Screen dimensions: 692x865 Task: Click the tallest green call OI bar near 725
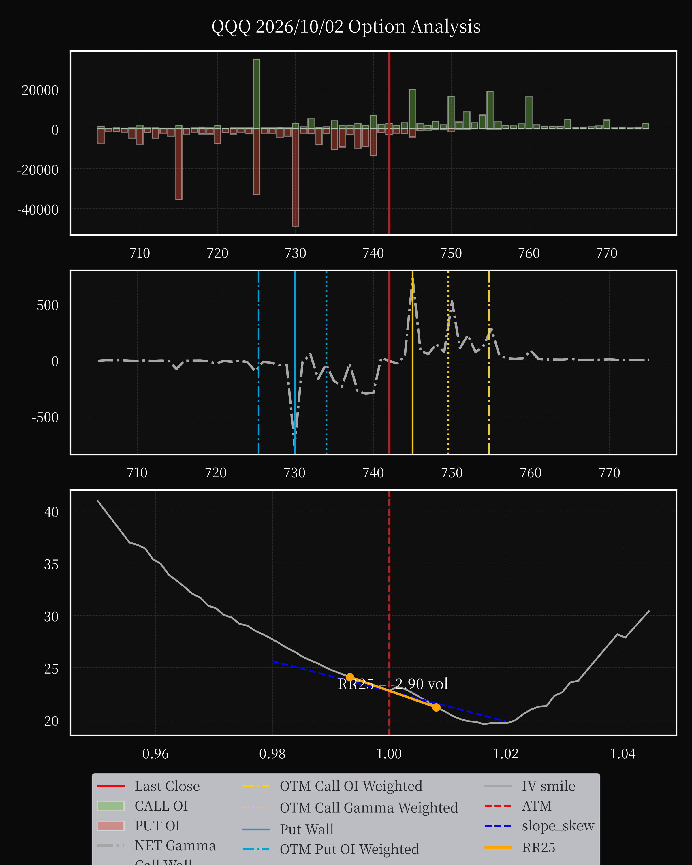coord(256,94)
